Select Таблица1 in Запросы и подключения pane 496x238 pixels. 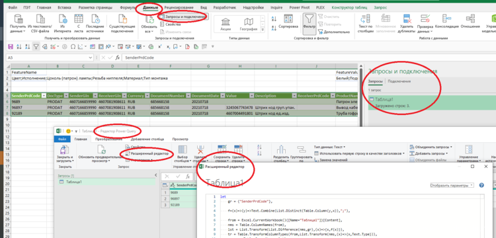[432, 102]
